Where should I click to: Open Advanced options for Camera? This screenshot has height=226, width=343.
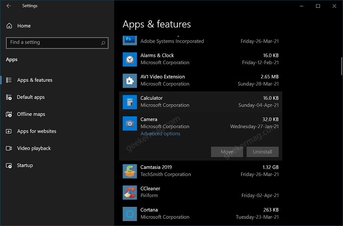[x=160, y=134]
